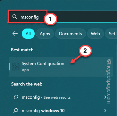This screenshot has height=116, width=117.
Task: Switch to the Web filter tab
Action: tap(95, 34)
